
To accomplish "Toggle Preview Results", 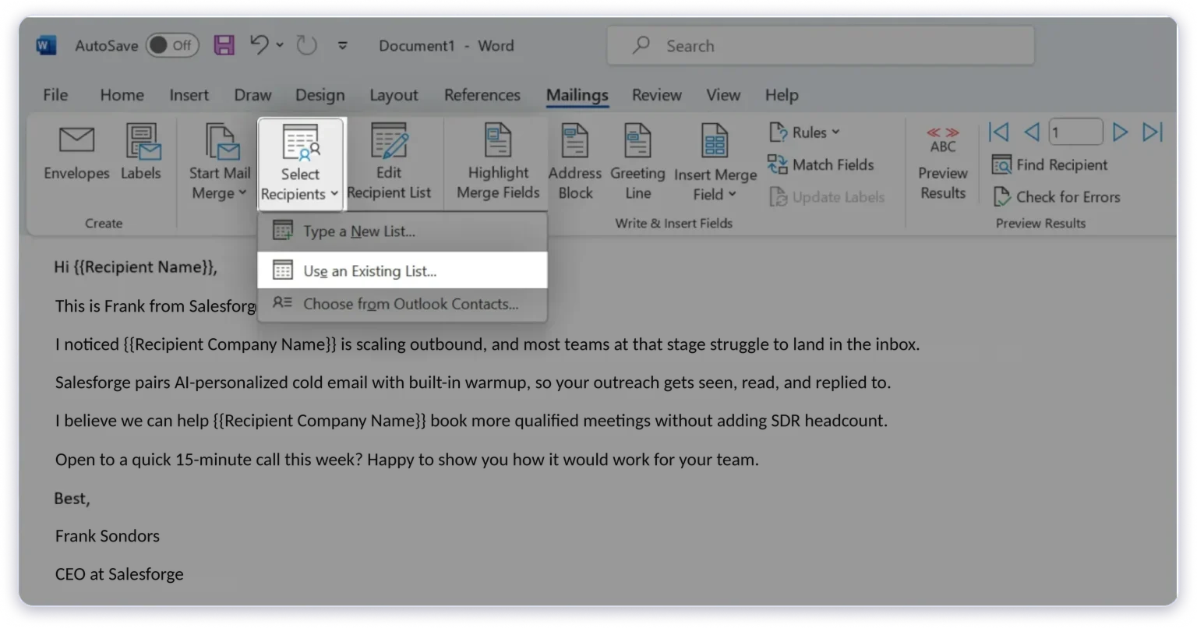I will pyautogui.click(x=943, y=164).
